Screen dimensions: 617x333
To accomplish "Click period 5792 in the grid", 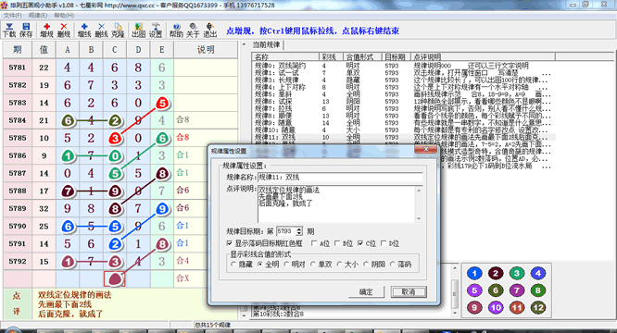I will [18, 261].
